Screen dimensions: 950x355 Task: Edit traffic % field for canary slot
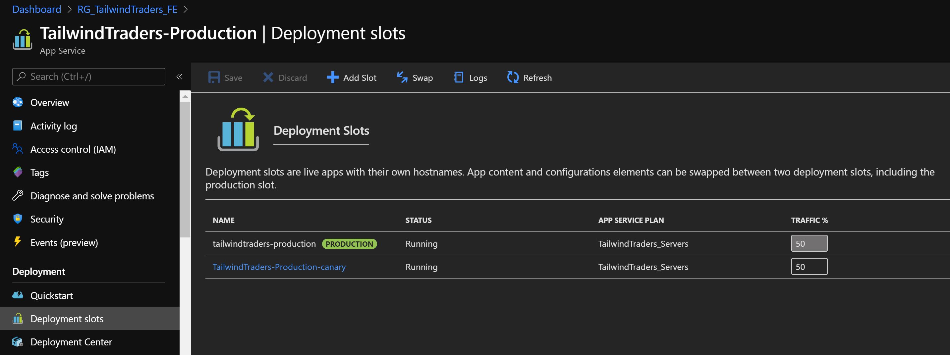pyautogui.click(x=809, y=267)
